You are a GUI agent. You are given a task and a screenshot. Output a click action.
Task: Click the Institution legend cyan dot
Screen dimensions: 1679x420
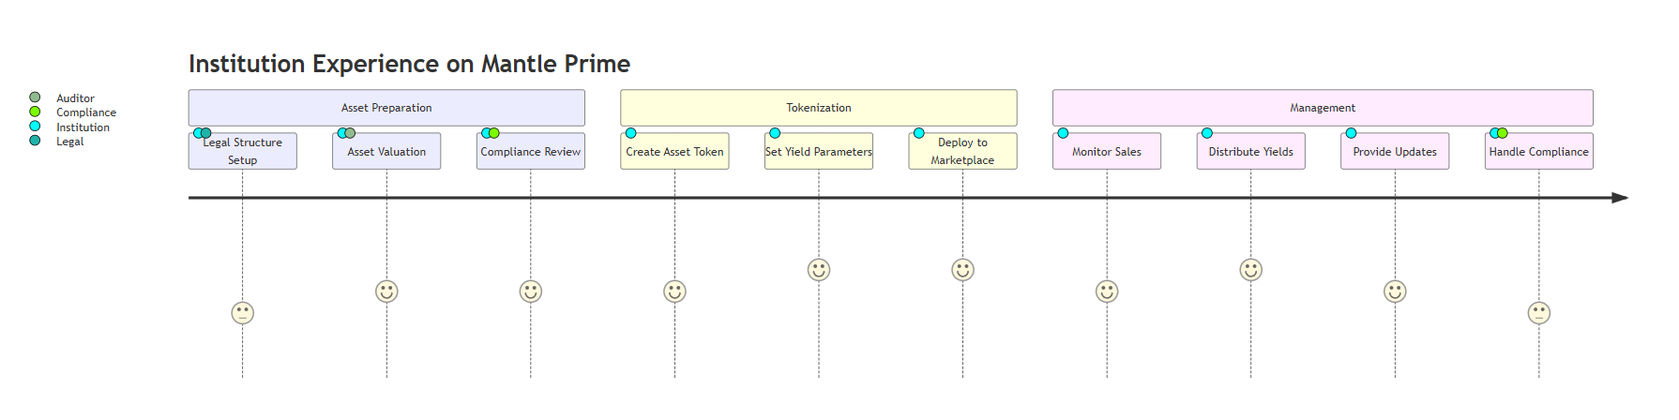[x=35, y=127]
